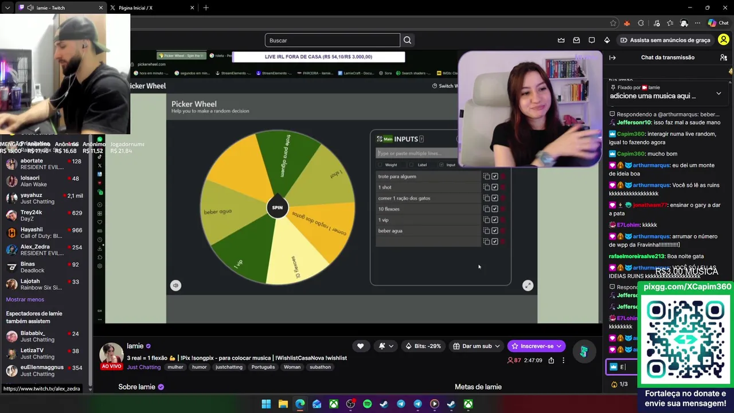This screenshot has width=734, height=413.
Task: Open chat community users list icon
Action: click(x=724, y=57)
